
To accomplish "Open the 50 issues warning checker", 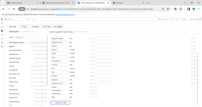I will [x=165, y=19].
